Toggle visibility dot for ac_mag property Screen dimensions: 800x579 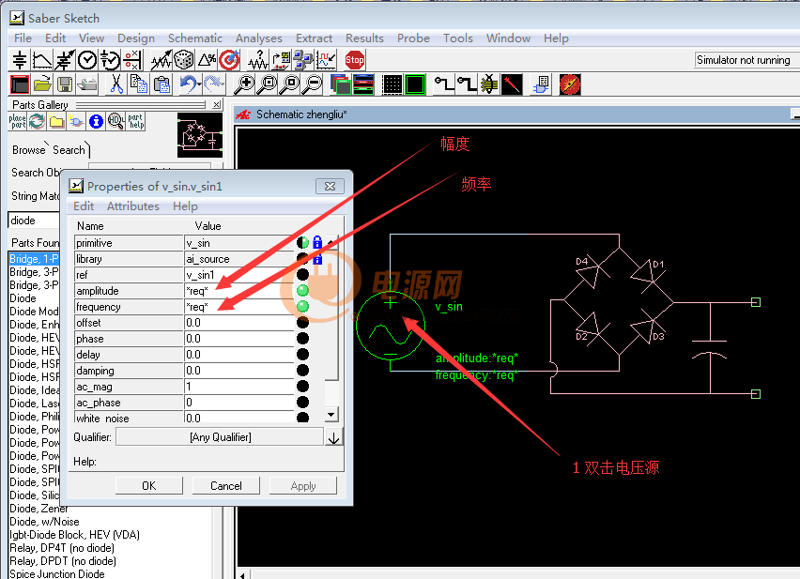click(302, 387)
